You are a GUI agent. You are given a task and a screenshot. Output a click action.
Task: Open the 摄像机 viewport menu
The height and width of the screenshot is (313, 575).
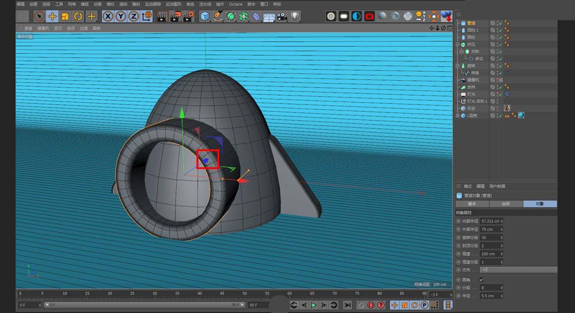[x=43, y=28]
